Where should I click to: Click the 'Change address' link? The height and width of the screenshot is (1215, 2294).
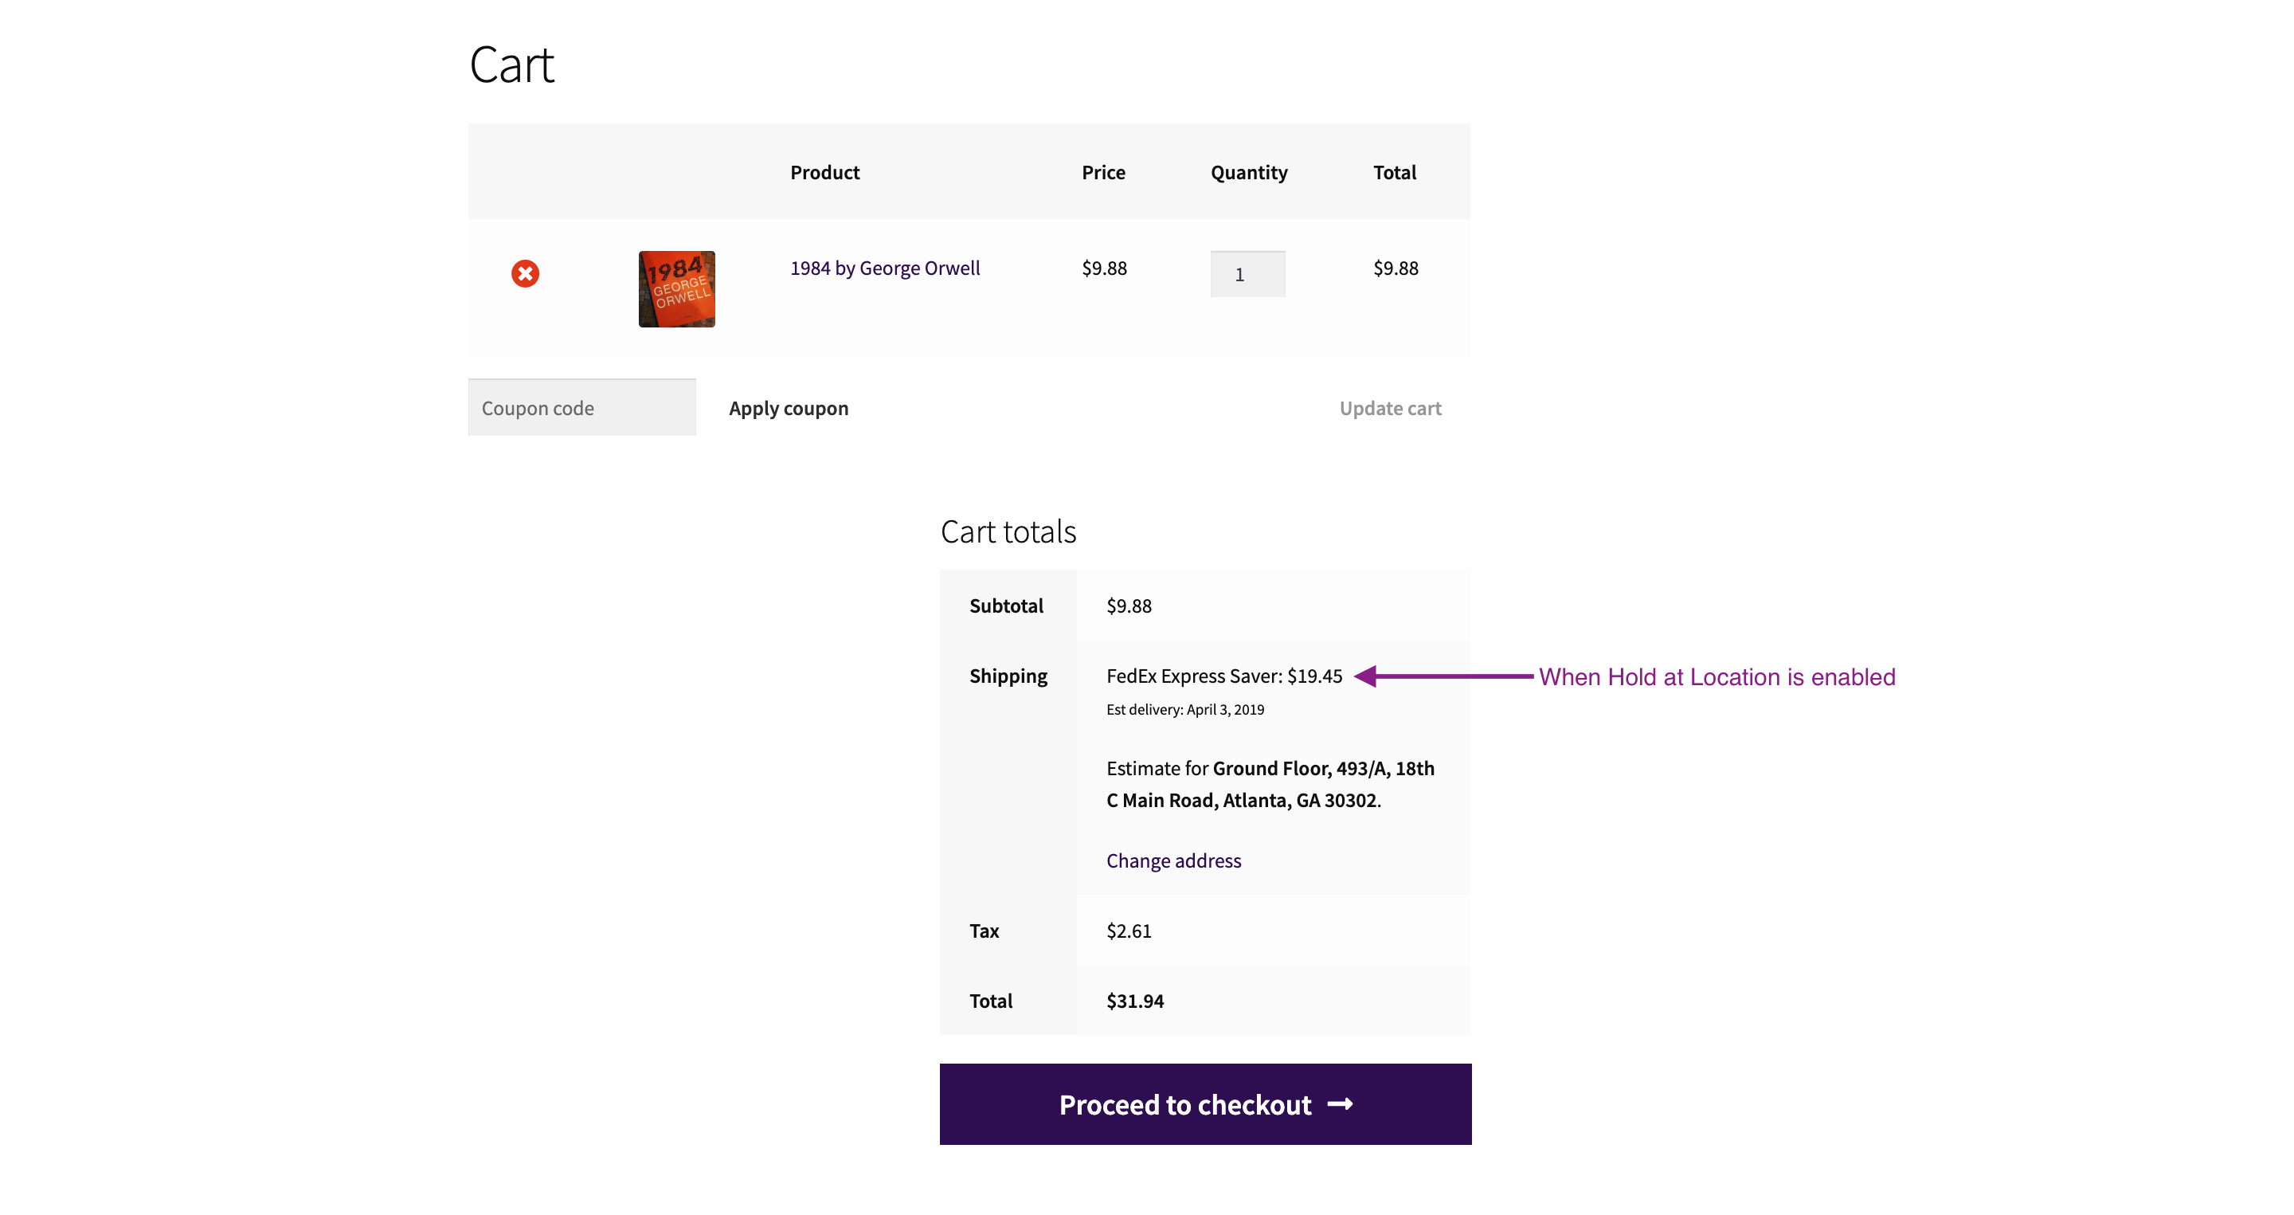point(1174,859)
